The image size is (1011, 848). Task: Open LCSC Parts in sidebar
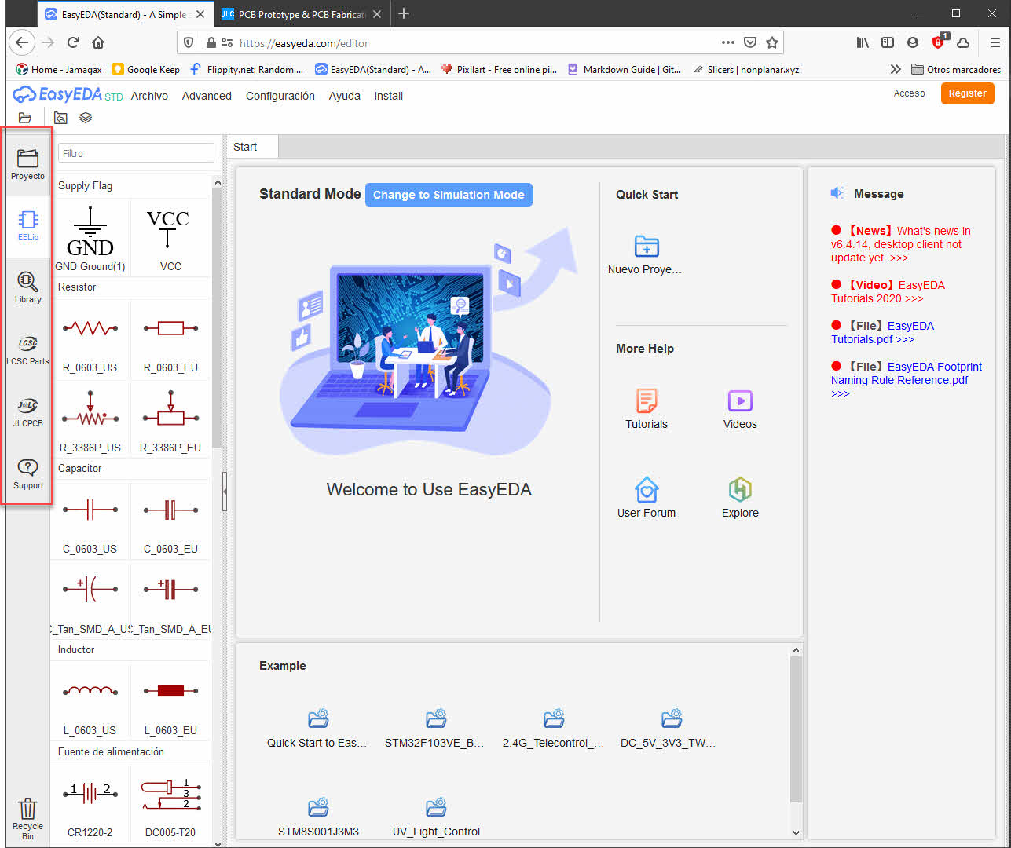(27, 350)
